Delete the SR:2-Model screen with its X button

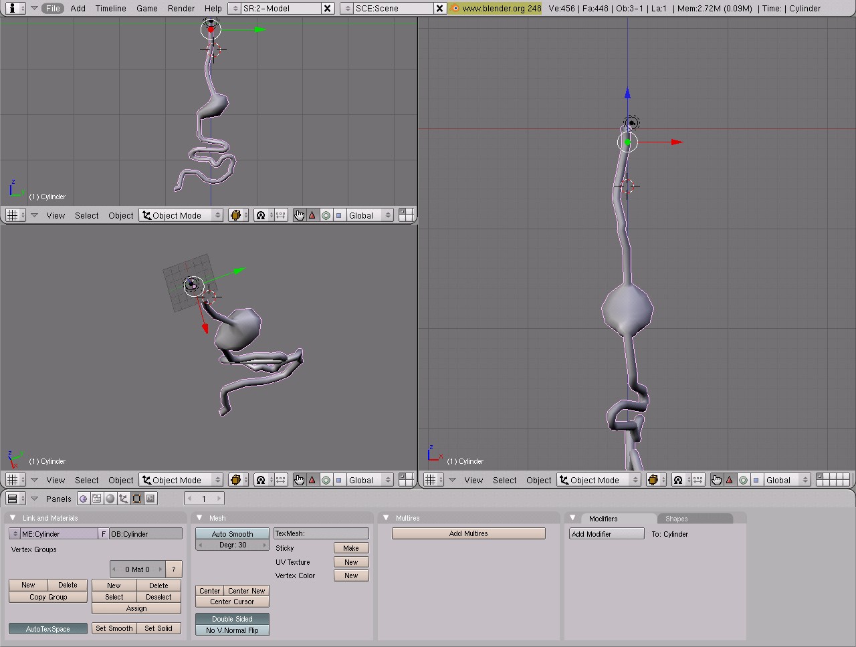327,9
